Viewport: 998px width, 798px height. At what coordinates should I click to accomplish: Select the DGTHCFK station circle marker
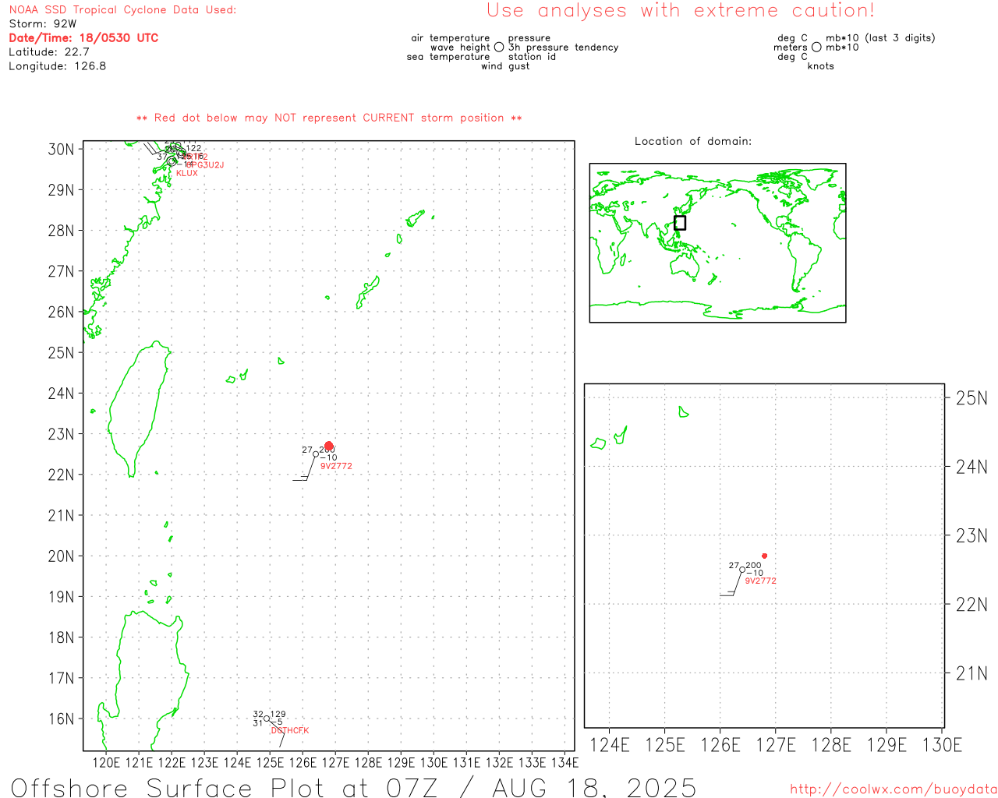click(x=267, y=719)
